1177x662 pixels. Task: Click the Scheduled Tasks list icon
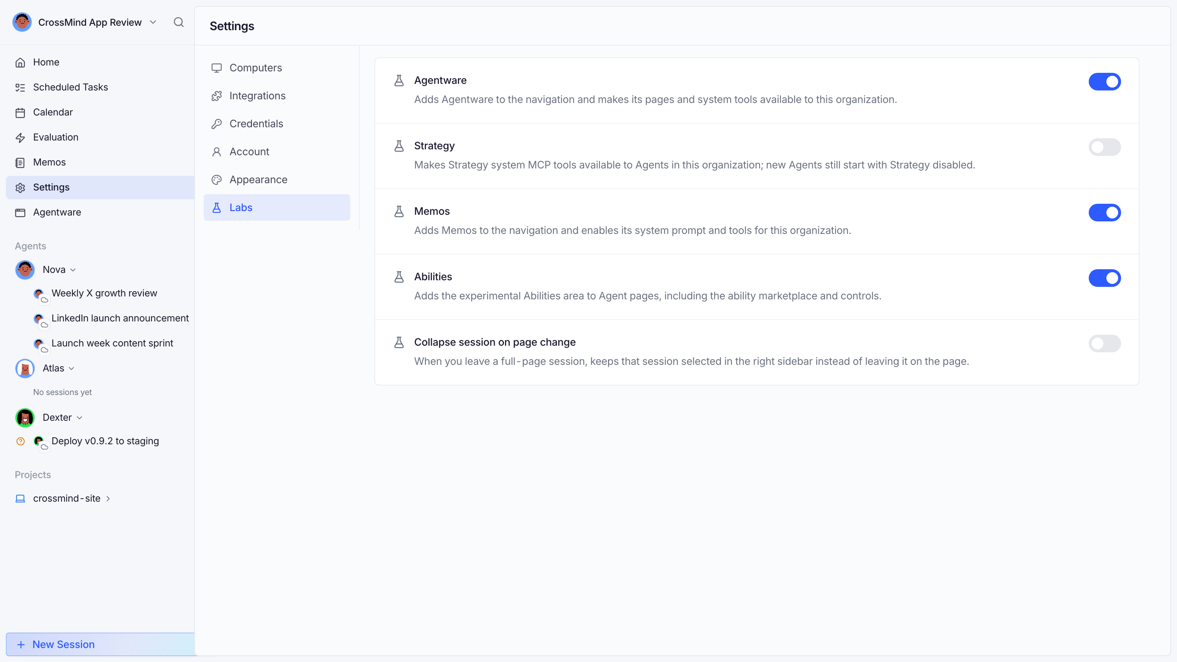pos(20,87)
